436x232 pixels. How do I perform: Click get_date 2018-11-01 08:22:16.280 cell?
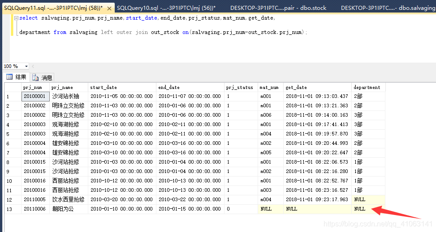pyautogui.click(x=318, y=172)
